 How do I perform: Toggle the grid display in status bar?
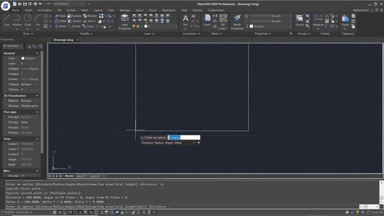[60, 212]
